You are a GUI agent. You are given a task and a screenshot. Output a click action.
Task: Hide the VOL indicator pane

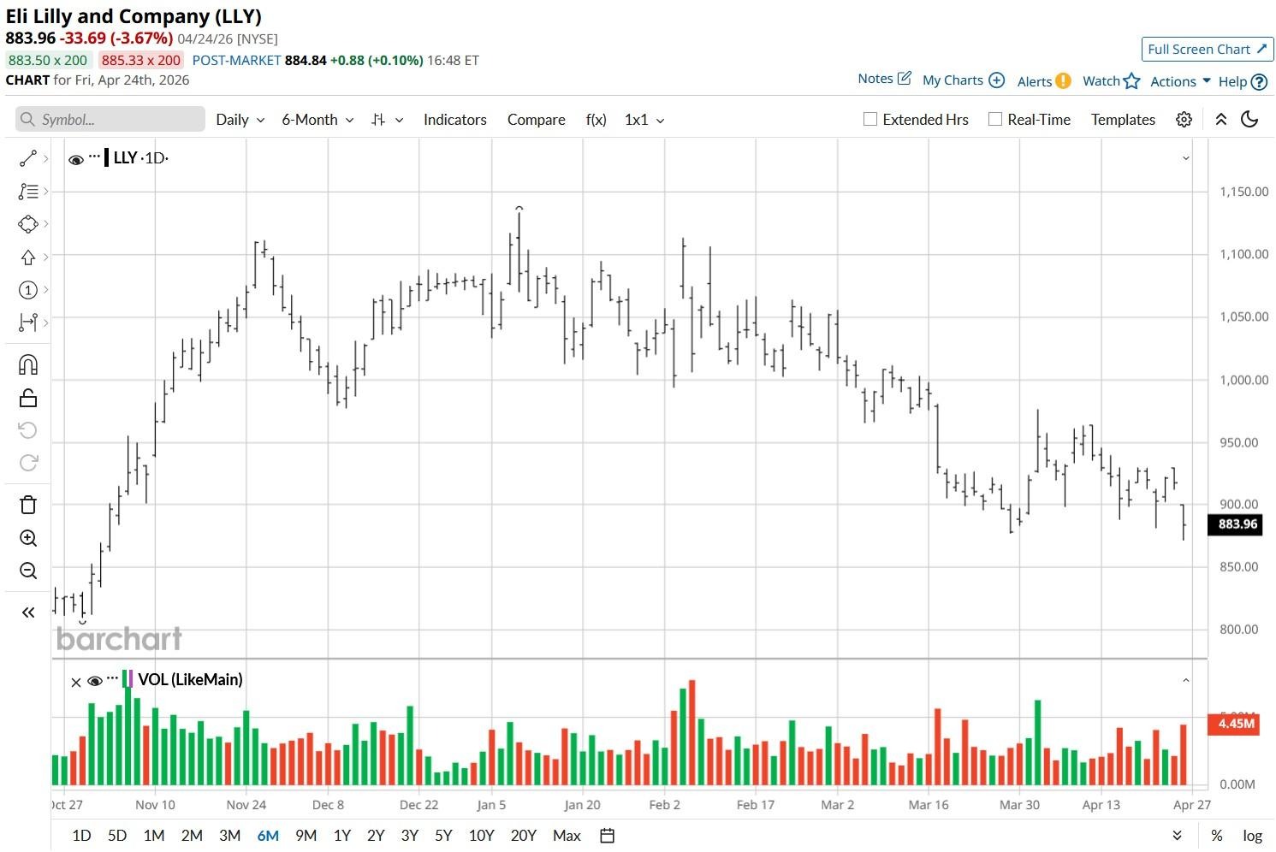point(95,681)
